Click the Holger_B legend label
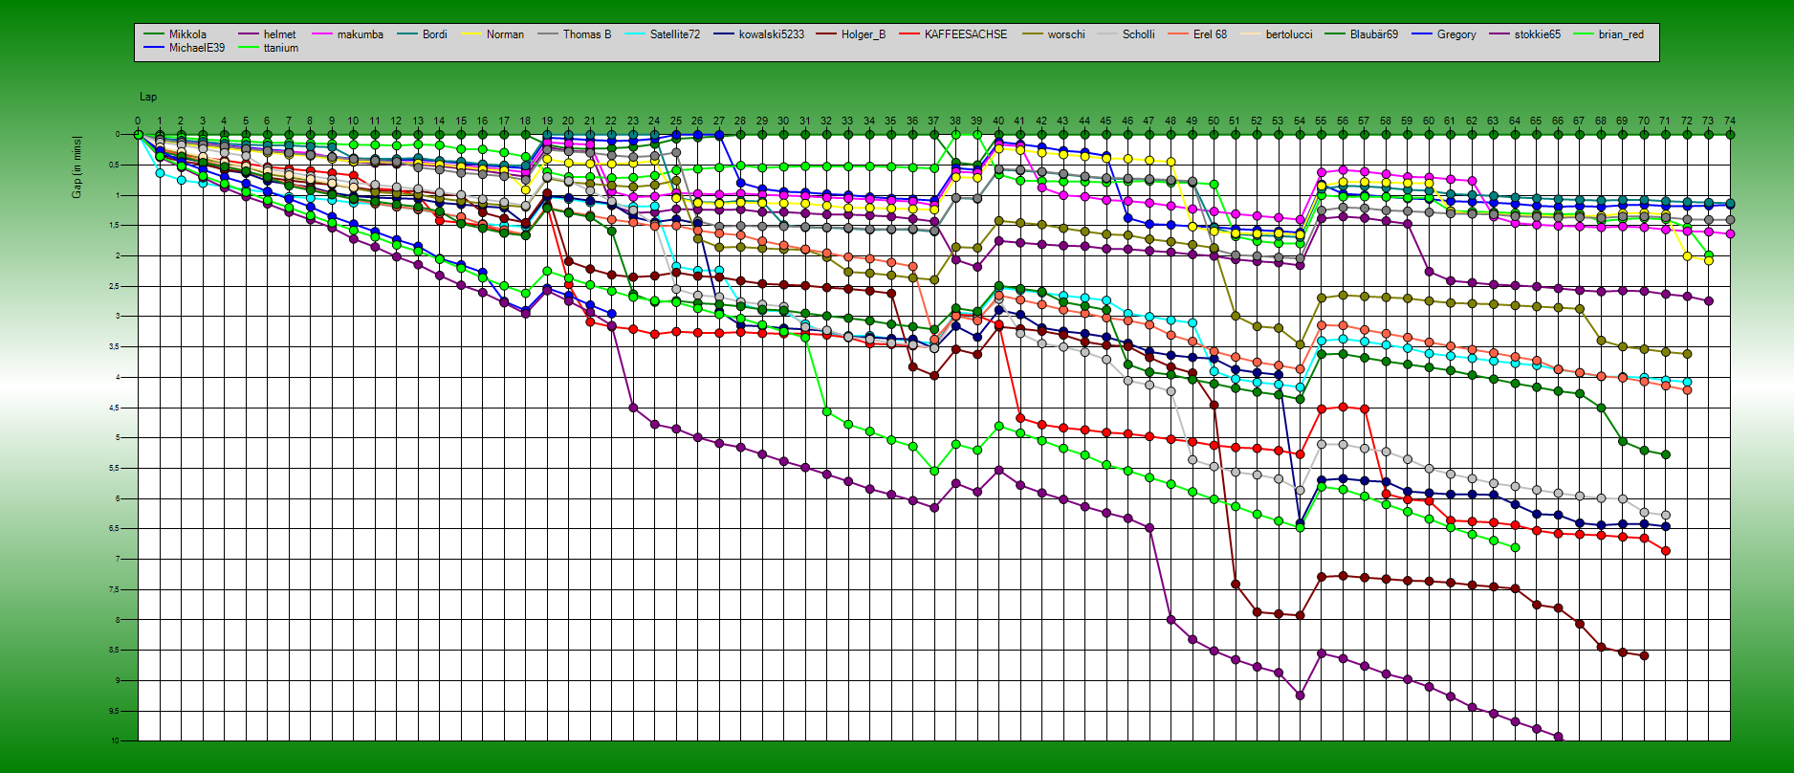The image size is (1794, 773). pos(863,34)
